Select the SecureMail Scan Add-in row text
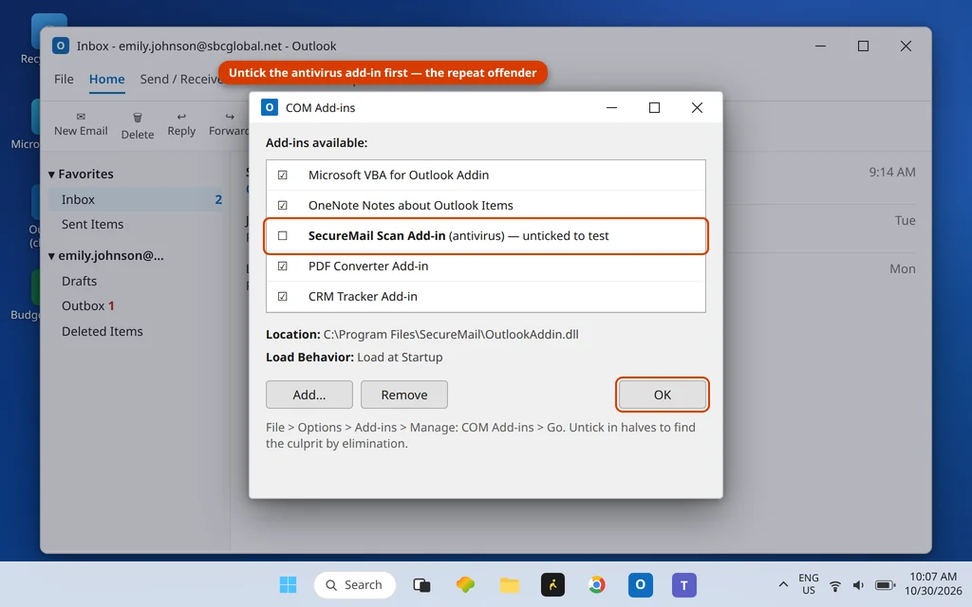This screenshot has height=607, width=972. [x=458, y=236]
